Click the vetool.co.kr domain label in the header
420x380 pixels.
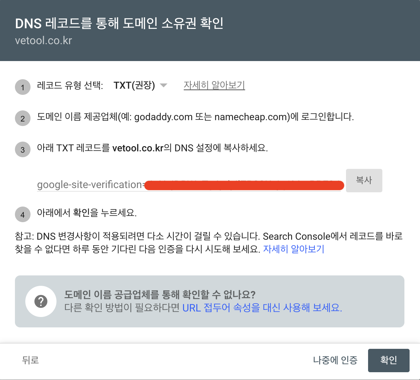tap(43, 40)
